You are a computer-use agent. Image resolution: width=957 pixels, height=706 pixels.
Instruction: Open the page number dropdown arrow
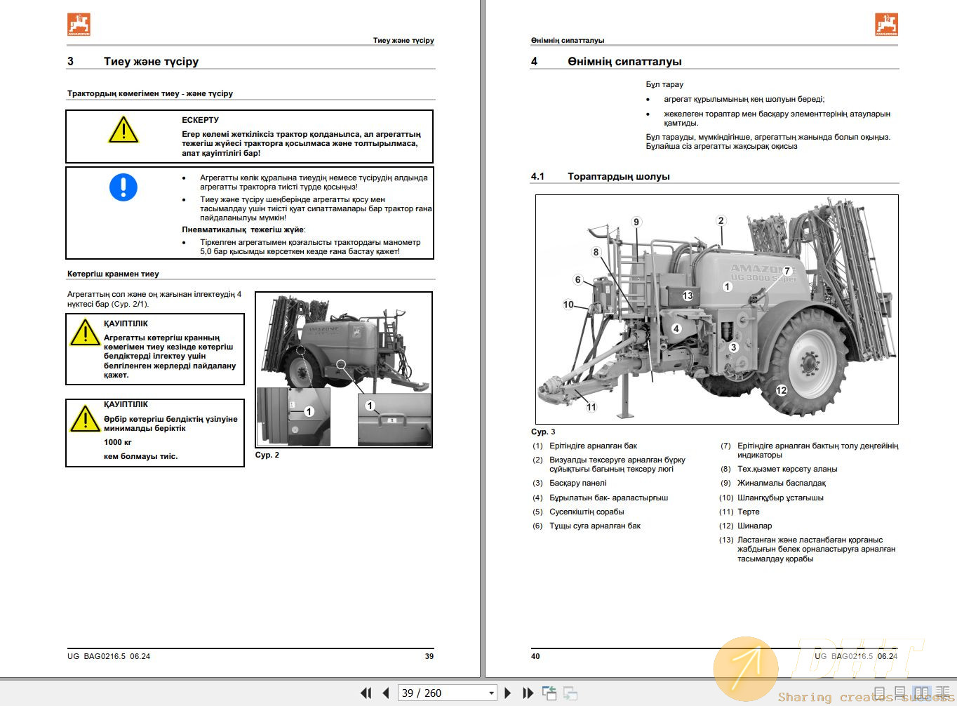pyautogui.click(x=491, y=693)
